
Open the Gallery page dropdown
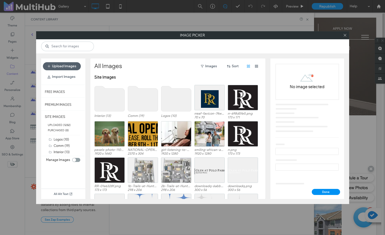pos(72,6)
